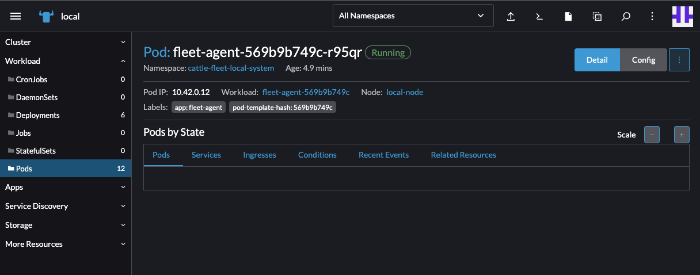Click the Pods folder icon
The height and width of the screenshot is (275, 700).
coord(11,169)
